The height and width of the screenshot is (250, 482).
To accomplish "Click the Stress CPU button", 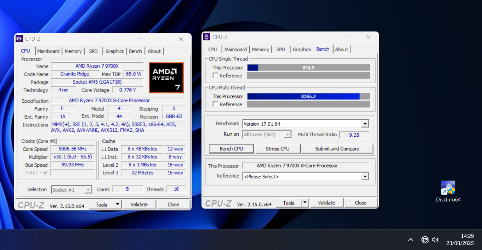I will pyautogui.click(x=278, y=149).
